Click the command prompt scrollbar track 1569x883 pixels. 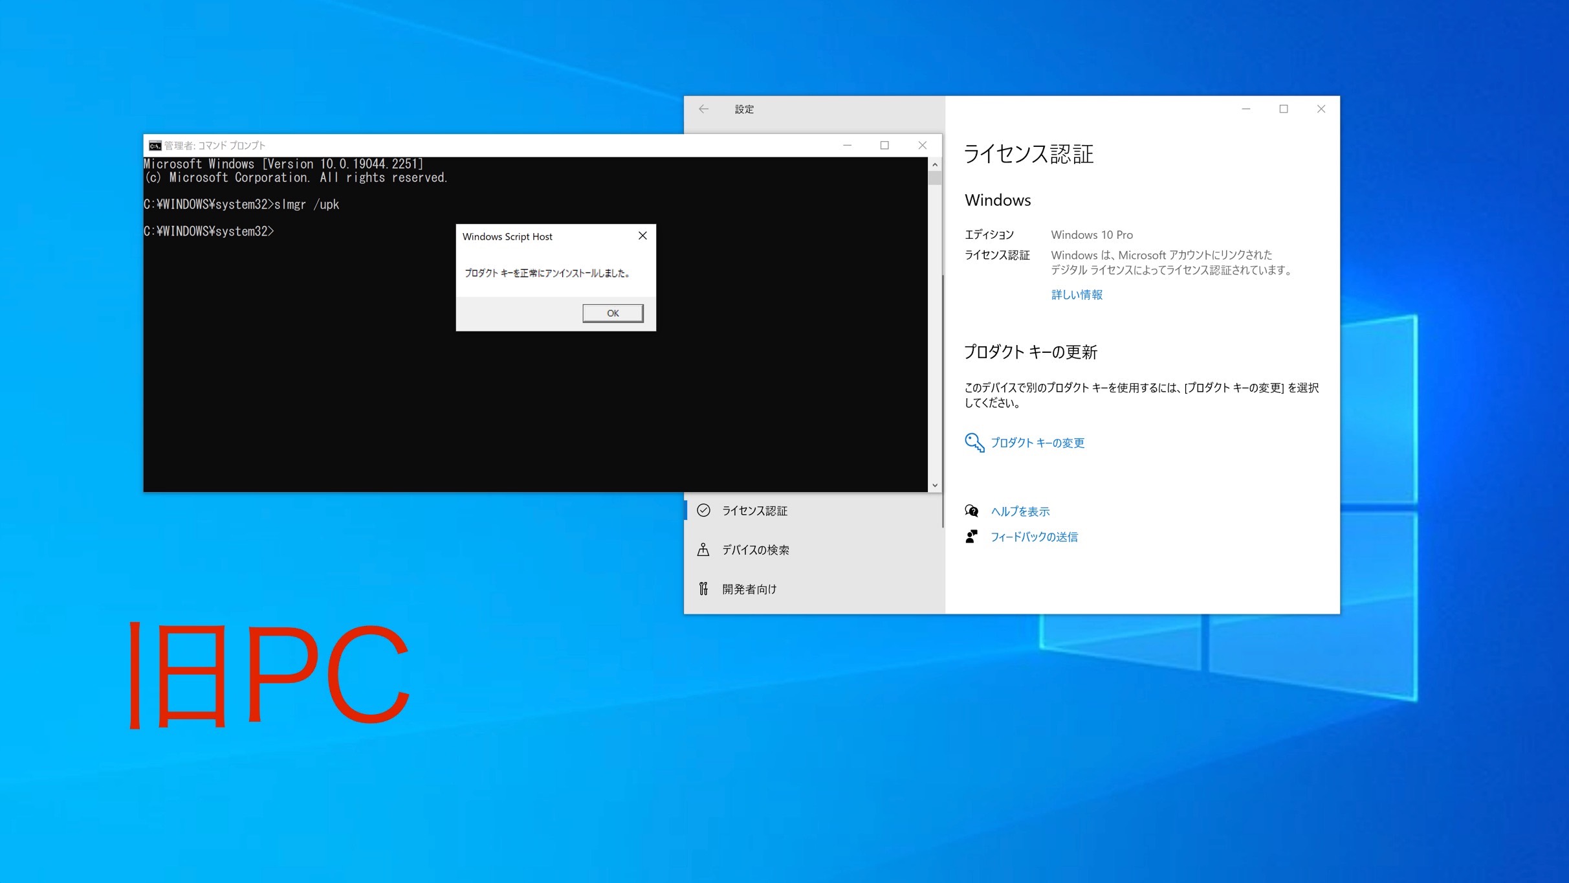tap(934, 324)
